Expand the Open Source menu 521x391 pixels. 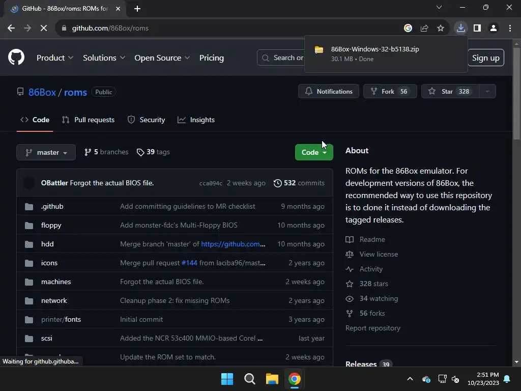coord(162,58)
